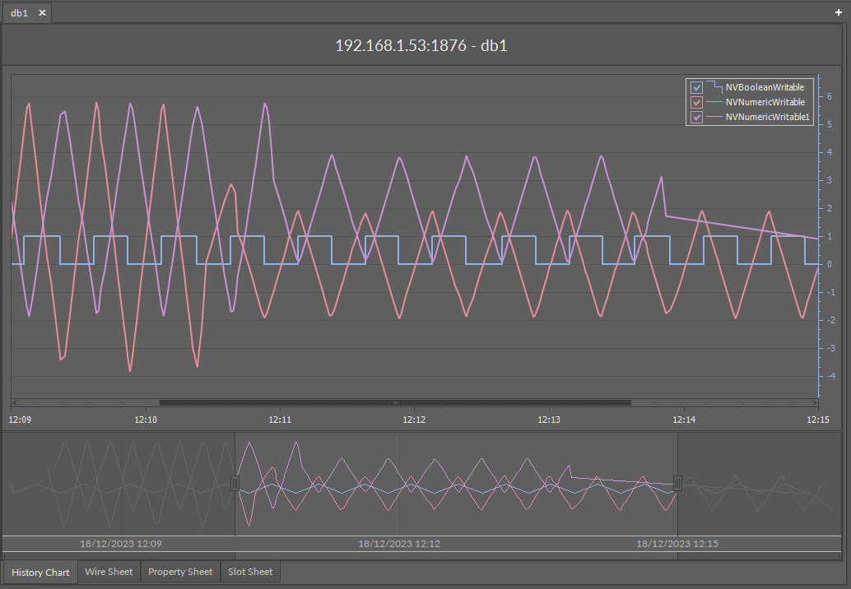The height and width of the screenshot is (589, 851).
Task: Toggle the NVNumericWritable series checkbox
Action: tap(696, 103)
